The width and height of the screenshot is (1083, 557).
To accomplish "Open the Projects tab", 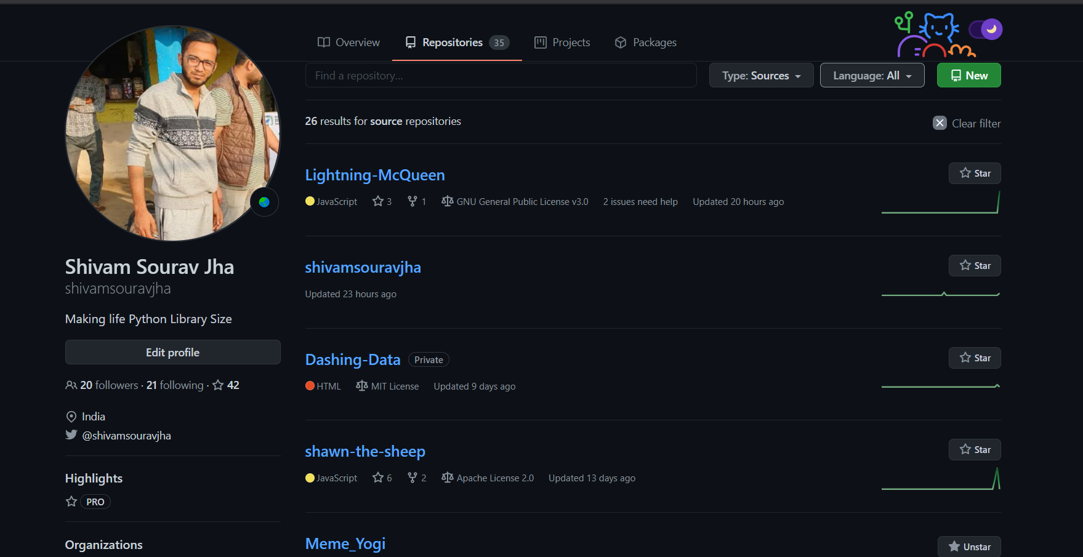I will pyautogui.click(x=562, y=42).
